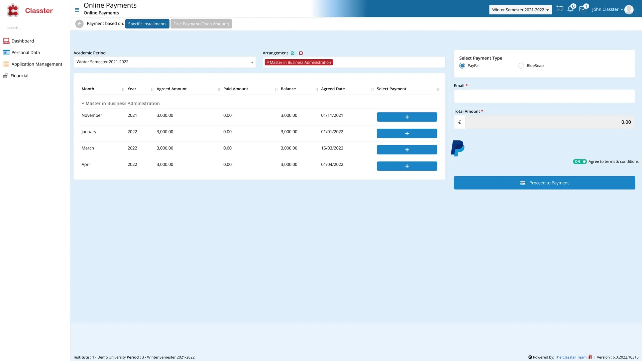Screen dimensions: 642x361
Task: Sort by the Month column handle
Action: 123,90
